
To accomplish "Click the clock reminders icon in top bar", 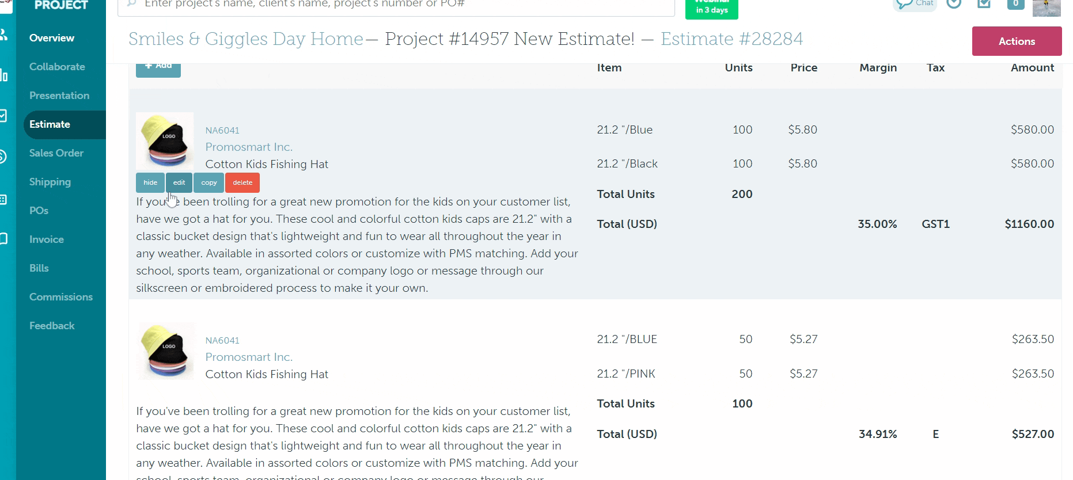I will [954, 3].
